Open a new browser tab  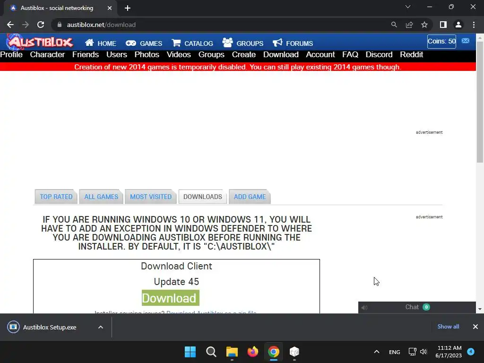click(128, 8)
